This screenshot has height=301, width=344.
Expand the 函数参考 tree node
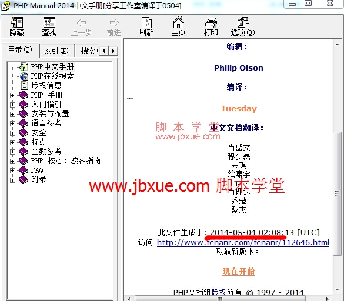[12, 152]
